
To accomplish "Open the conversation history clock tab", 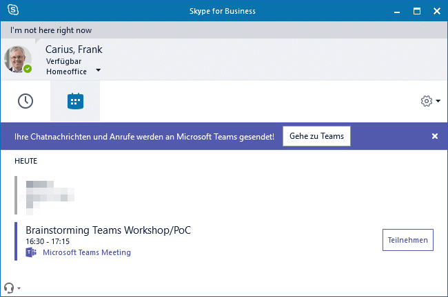I will 26,101.
